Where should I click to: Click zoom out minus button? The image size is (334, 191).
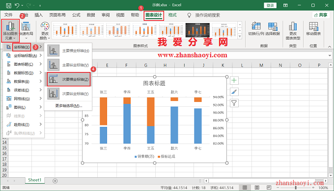coord(278,188)
